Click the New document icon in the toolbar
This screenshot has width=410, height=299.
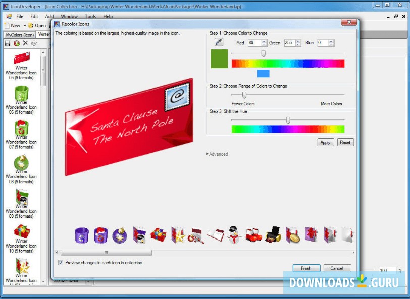click(x=7, y=25)
